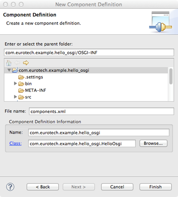Go to previous page with Back button
Screen dimensions: 178x197
point(43,187)
